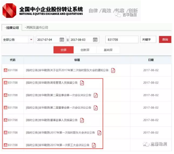The height and width of the screenshot is (154, 174).
Task: Click the code field containing 831708
Action: click(x=122, y=40)
